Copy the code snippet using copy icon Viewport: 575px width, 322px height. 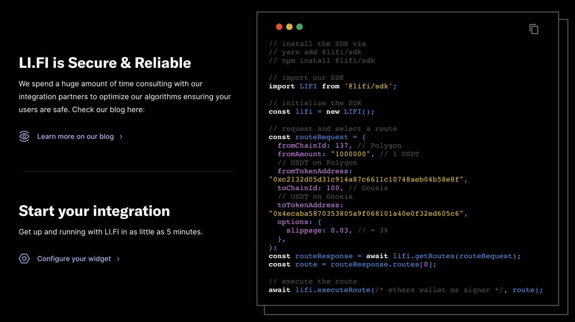pos(534,29)
